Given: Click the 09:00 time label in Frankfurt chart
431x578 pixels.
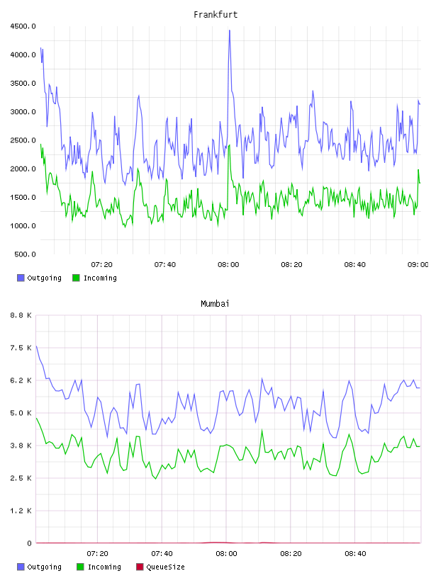Looking at the screenshot, I should 418,265.
